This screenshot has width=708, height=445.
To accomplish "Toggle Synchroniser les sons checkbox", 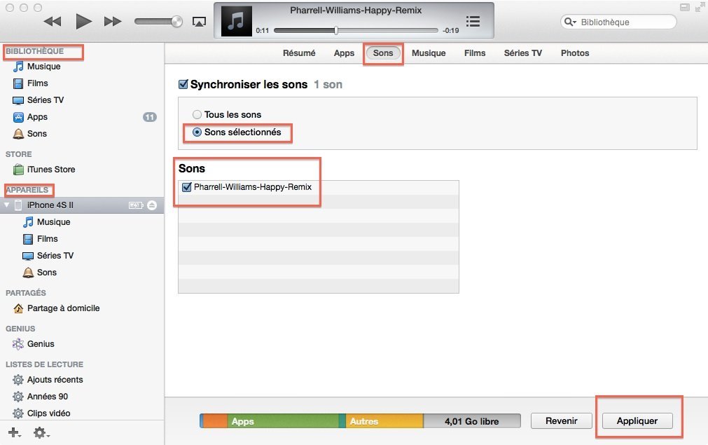I will point(183,84).
